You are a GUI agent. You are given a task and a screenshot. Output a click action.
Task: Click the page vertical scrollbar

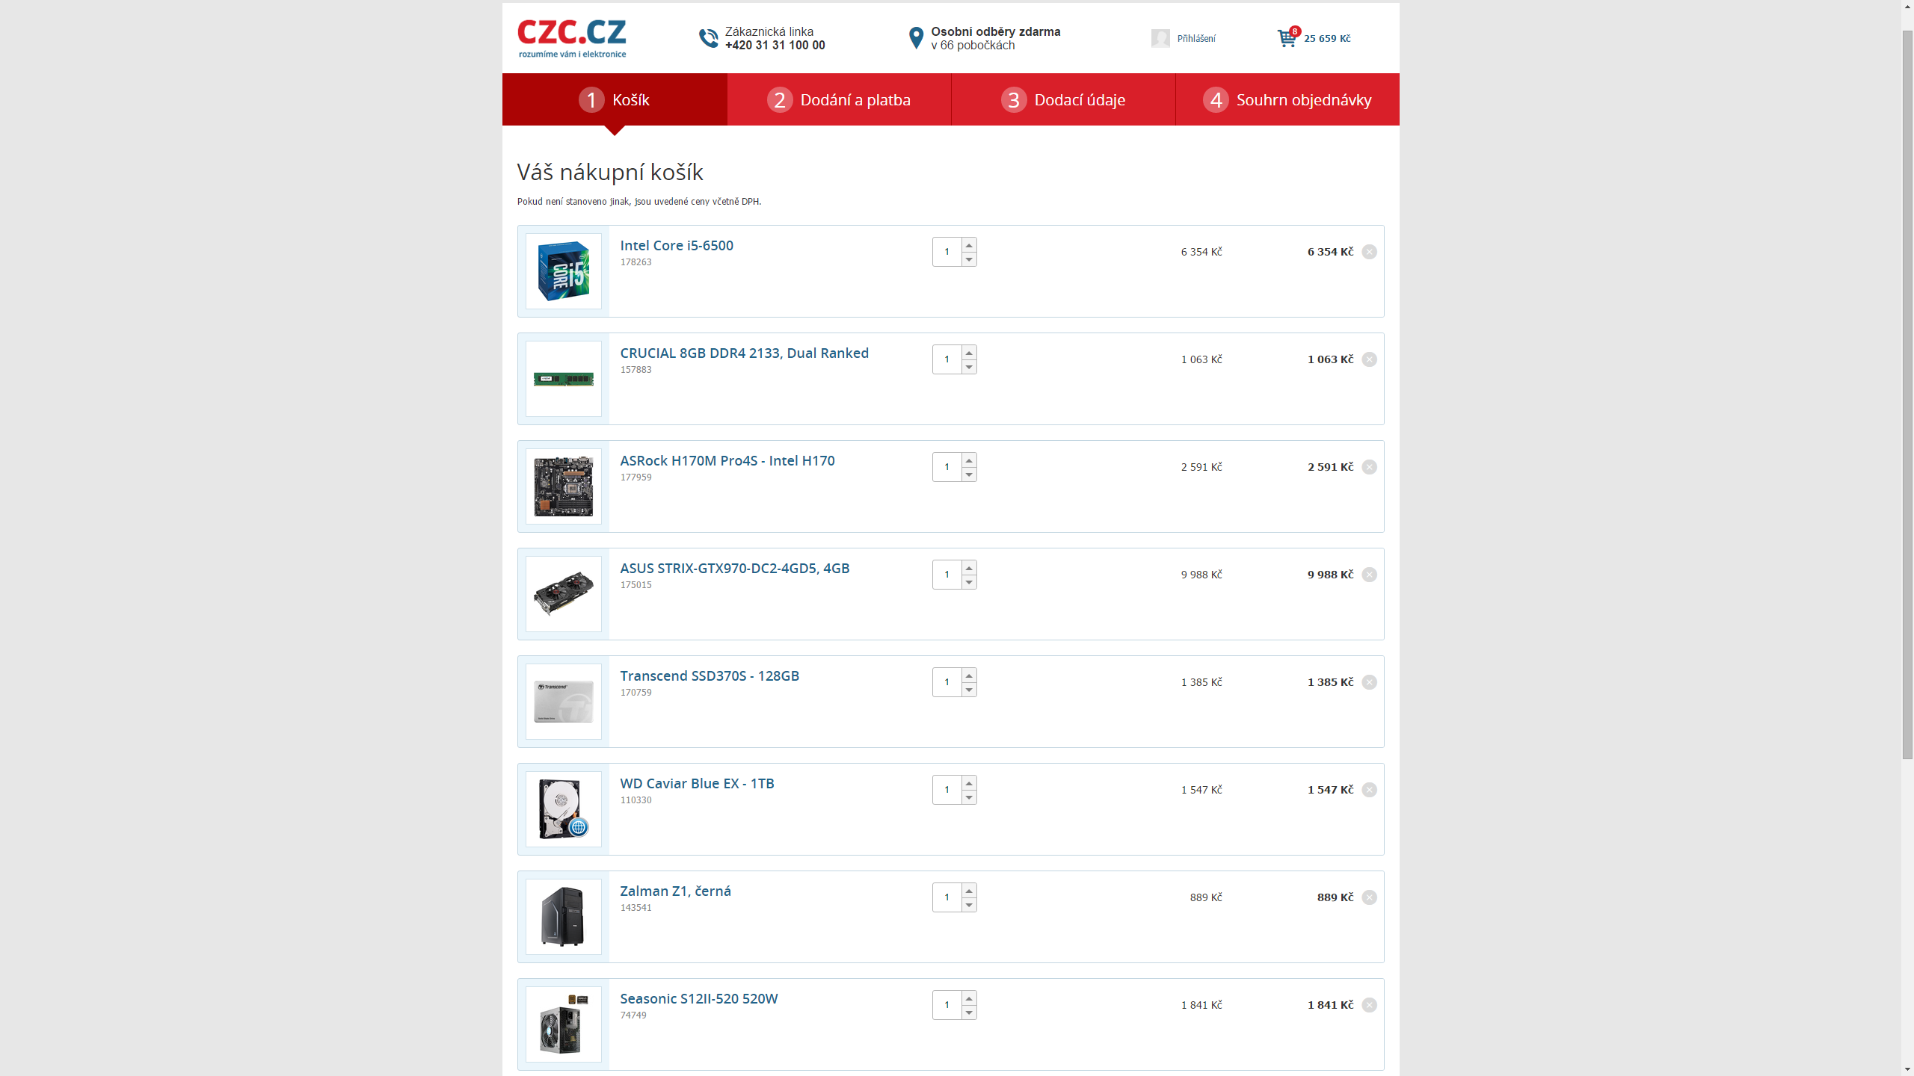[1907, 396]
